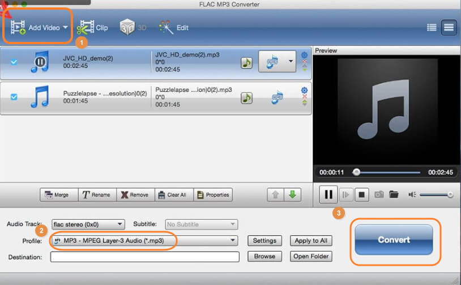Open the snapshot folder icon

tap(394, 194)
